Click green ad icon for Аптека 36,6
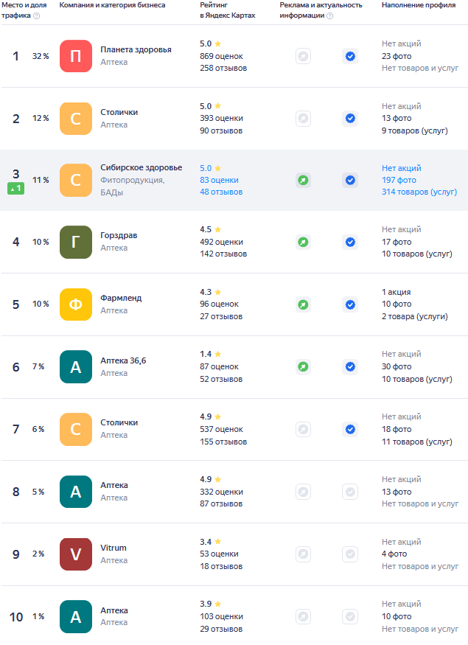The width and height of the screenshot is (468, 645). tap(303, 366)
